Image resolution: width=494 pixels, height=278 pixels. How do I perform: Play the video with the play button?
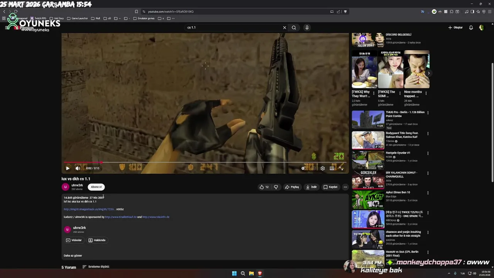click(68, 168)
